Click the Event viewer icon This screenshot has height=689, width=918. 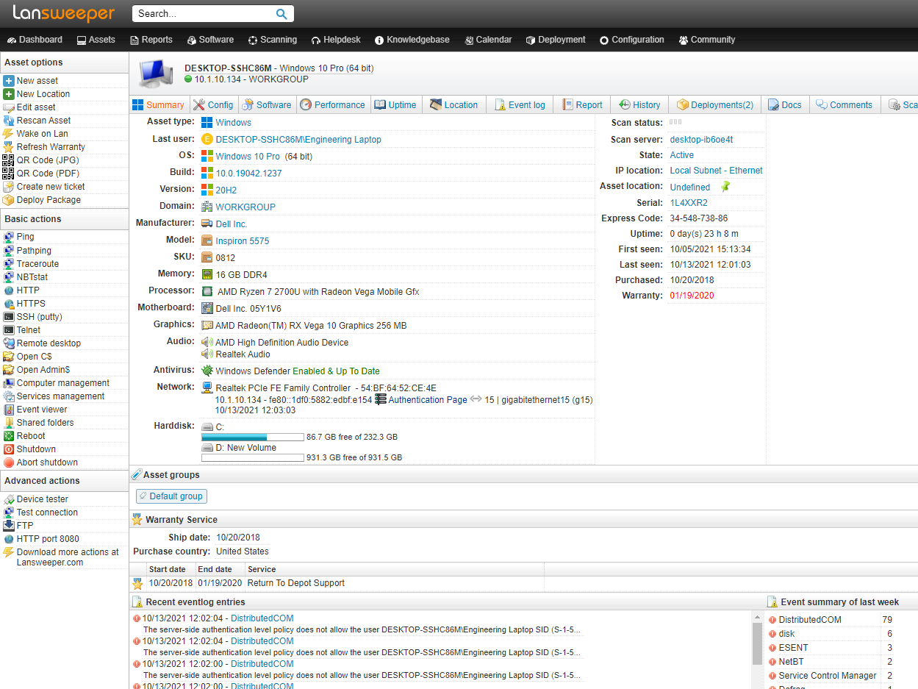coord(9,410)
